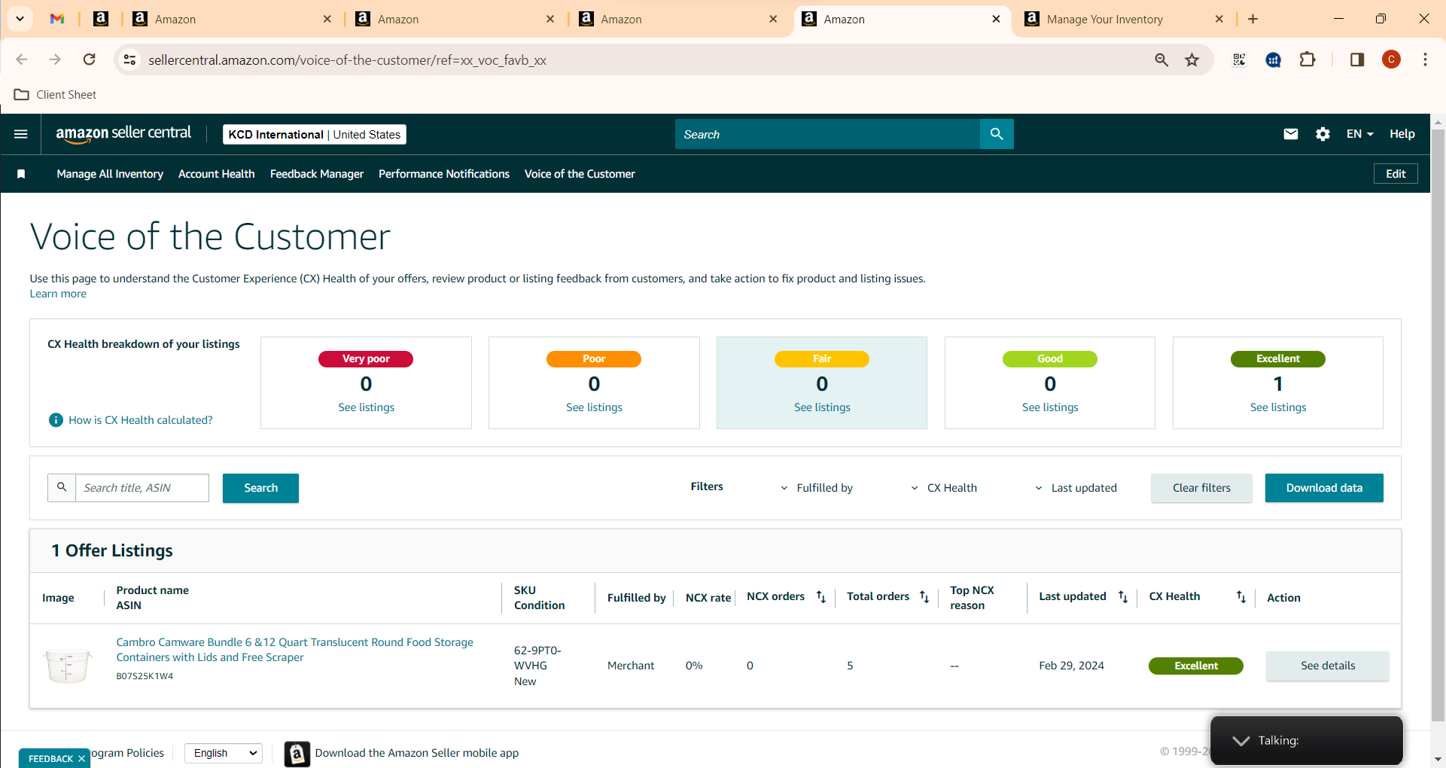Click the bookmark flag icon in favorites bar
1446x768 pixels.
coord(21,174)
